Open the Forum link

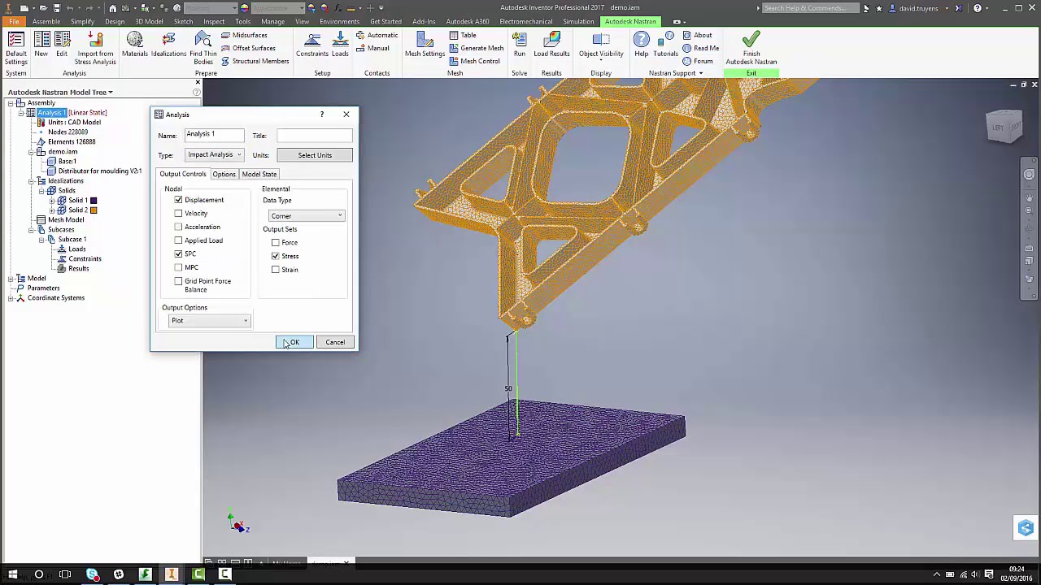tap(698, 61)
